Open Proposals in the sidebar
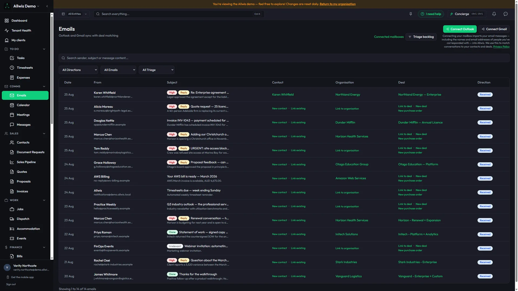Screen dimensions: 518x291 (x=25, y=182)
